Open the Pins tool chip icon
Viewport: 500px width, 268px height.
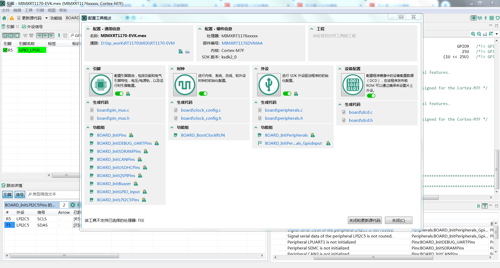[101, 85]
